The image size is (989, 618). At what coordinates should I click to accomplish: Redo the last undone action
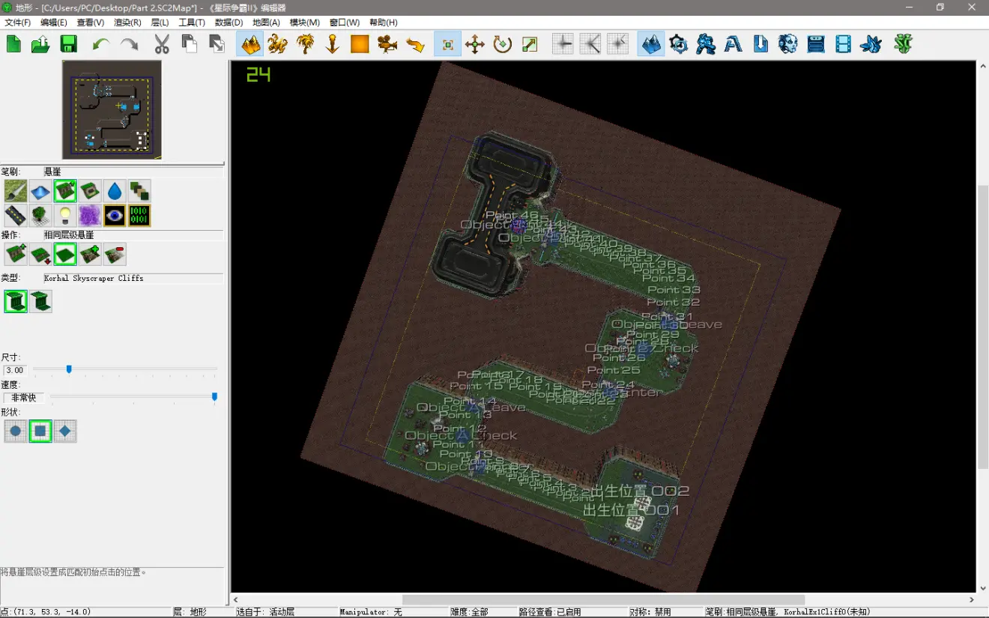tap(129, 44)
